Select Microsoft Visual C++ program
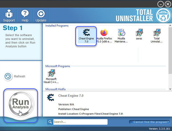Screen dimensions: 172x131 click(x=51, y=76)
